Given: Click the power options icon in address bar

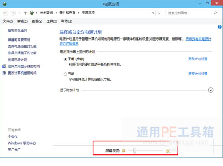Looking at the screenshot, I should pos(32,13).
